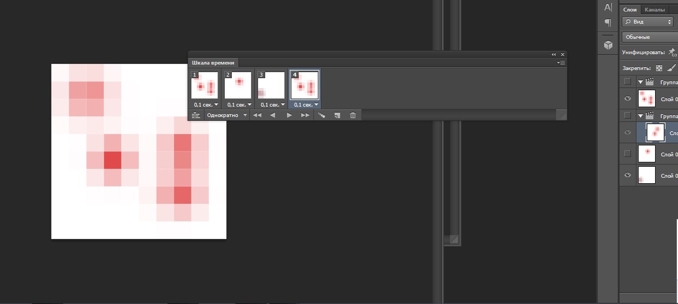Screen dimensions: 678x304
Task: Open the Обычные blend mode dropdown
Action: coord(648,37)
